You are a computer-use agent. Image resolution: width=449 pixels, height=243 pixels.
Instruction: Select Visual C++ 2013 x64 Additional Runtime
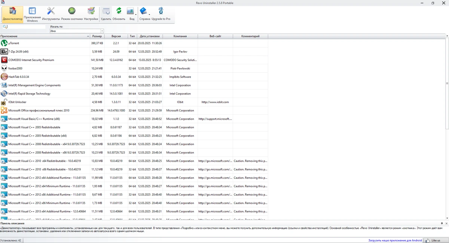[x=134, y=212]
